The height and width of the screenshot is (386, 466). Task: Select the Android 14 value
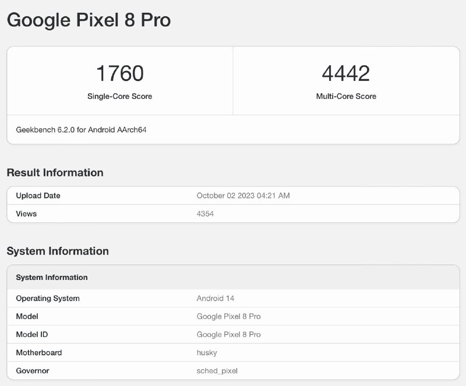[x=216, y=298]
